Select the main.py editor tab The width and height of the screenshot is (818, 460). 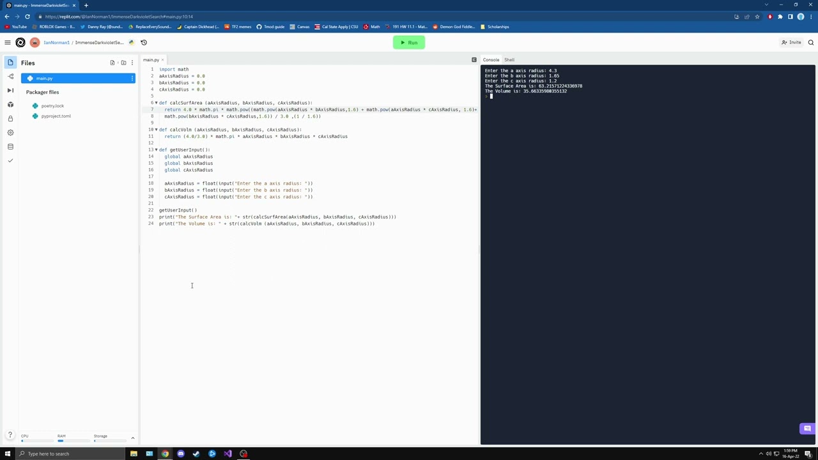151,60
